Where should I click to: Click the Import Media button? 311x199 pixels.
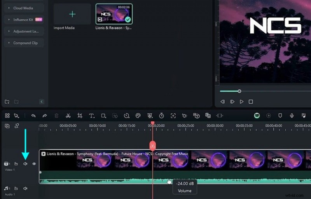tap(72, 14)
